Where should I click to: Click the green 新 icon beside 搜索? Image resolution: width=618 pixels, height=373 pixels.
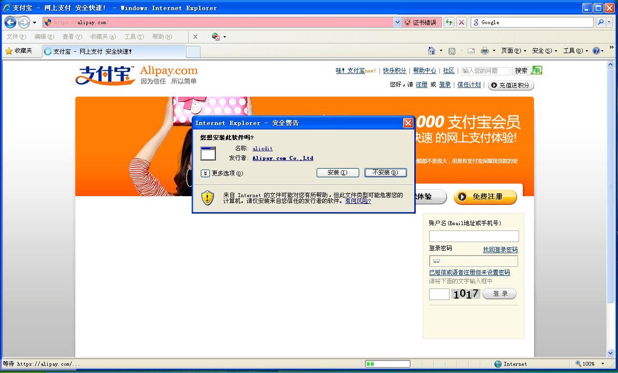(x=537, y=71)
